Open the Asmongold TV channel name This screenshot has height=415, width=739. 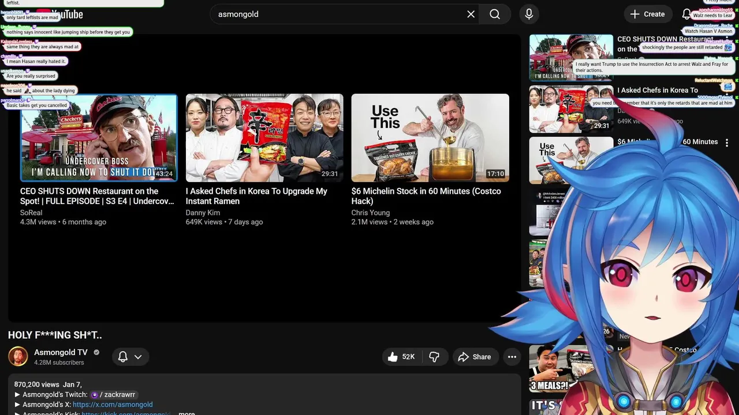(x=61, y=352)
